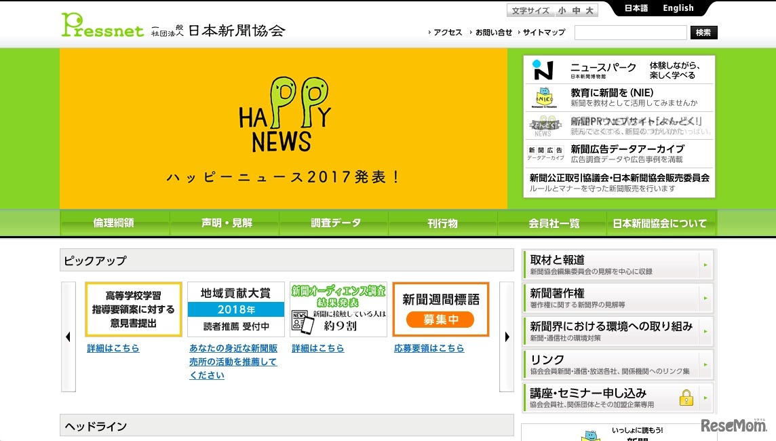Viewport: 776px width, 441px height.
Task: Expand the 新聞界における環境への取り組み arrow
Action: (705, 331)
